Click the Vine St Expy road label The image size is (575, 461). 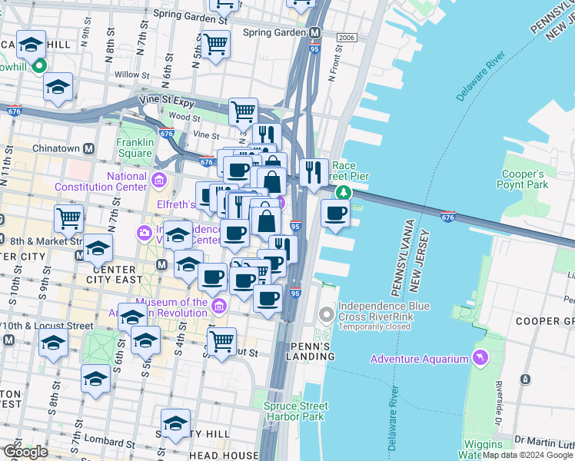pos(167,101)
